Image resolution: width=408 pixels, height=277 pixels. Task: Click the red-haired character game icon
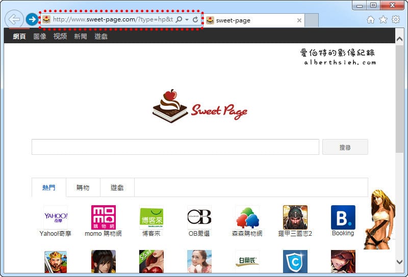(343, 261)
